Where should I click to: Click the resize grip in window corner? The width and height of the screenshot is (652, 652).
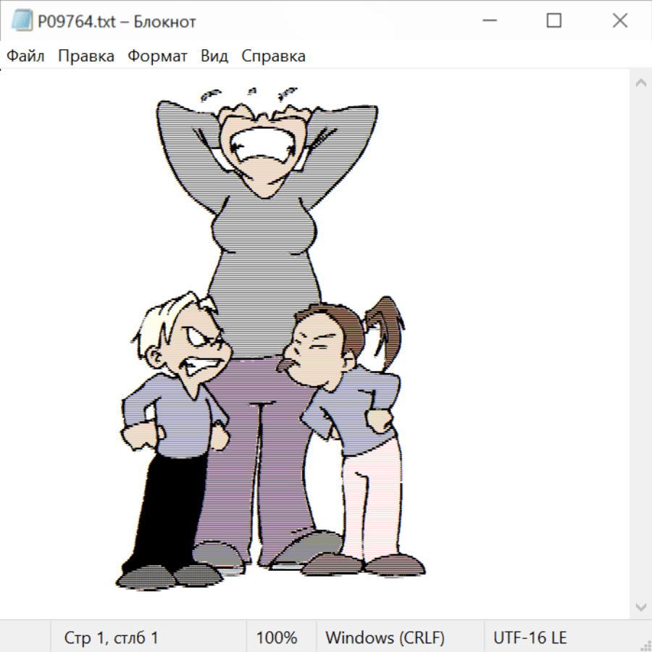tap(645, 645)
